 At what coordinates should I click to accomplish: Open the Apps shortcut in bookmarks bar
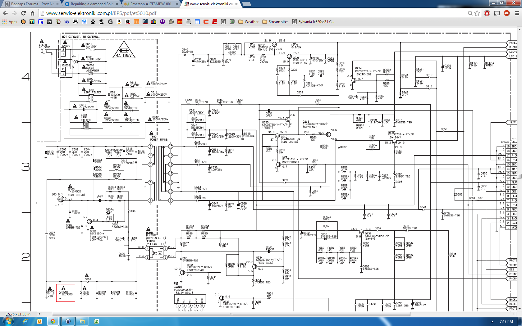pyautogui.click(x=10, y=22)
